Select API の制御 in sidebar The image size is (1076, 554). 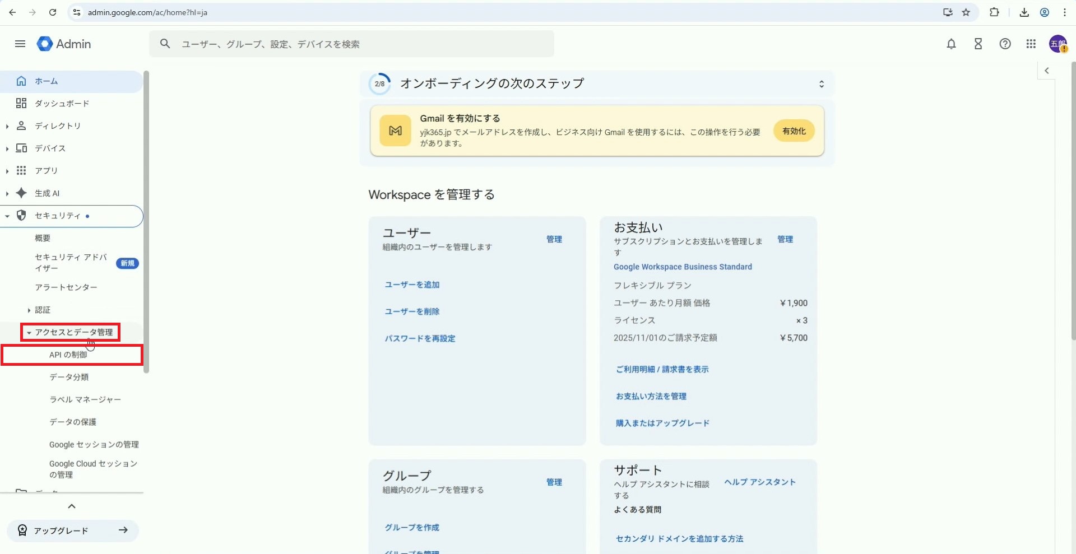(x=68, y=355)
